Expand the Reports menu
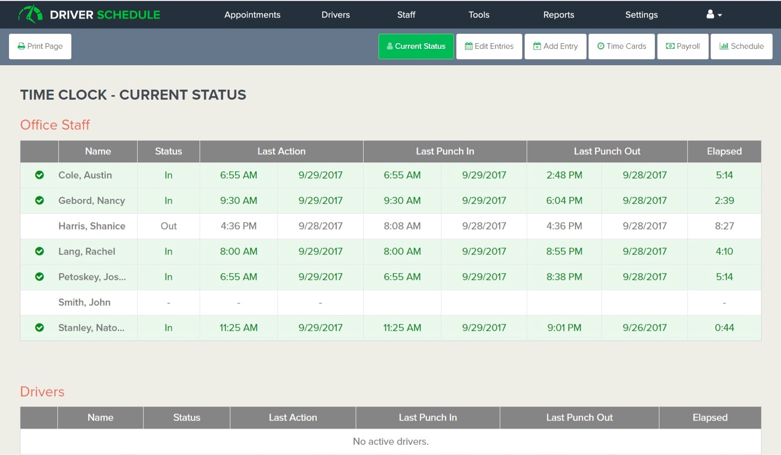 (x=558, y=15)
